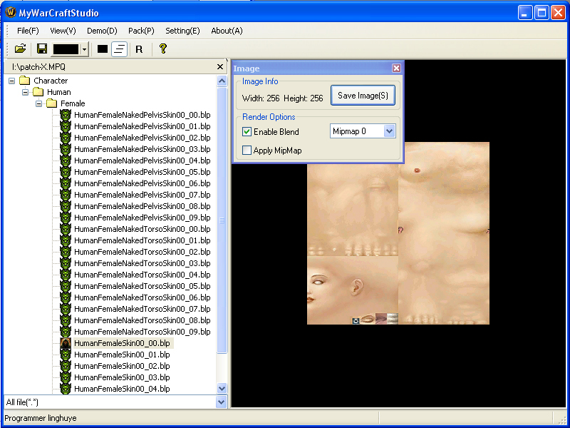
Task: Click the BLP icon of HumanFemaleNakedPelvisSkin00_03.blp
Action: pyautogui.click(x=66, y=149)
